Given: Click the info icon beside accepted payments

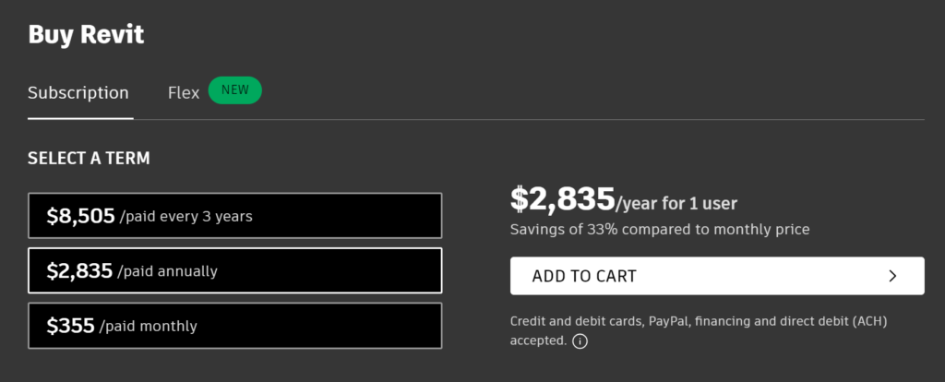Looking at the screenshot, I should [x=580, y=341].
